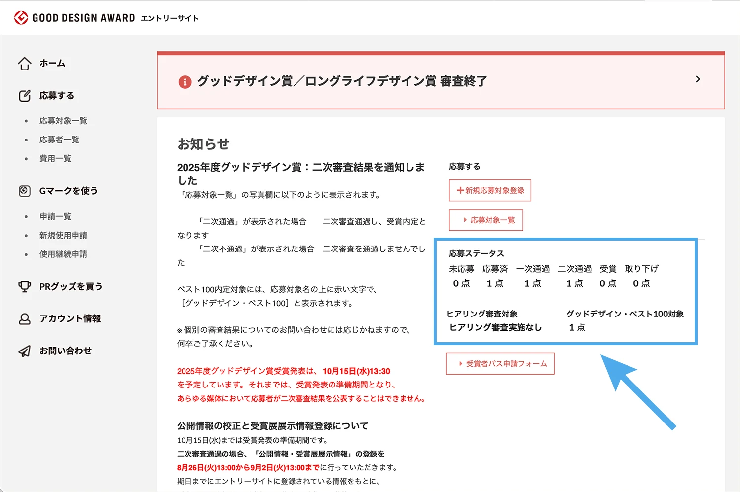Select the お問い合わせ paper plane icon
740x492 pixels.
click(25, 351)
